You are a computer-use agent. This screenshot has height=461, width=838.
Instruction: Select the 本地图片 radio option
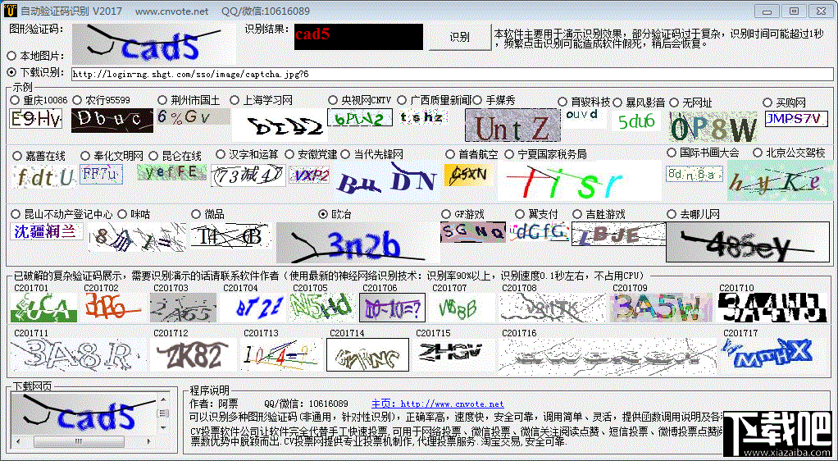[11, 56]
